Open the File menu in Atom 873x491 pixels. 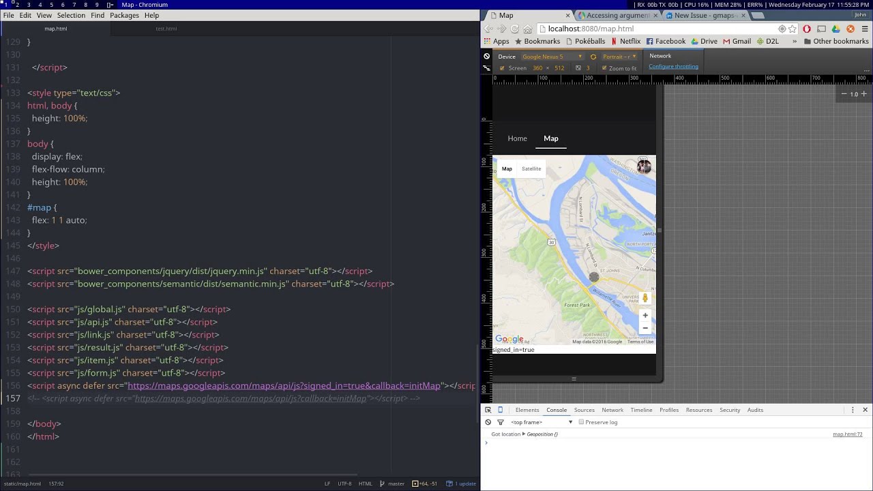(8, 15)
